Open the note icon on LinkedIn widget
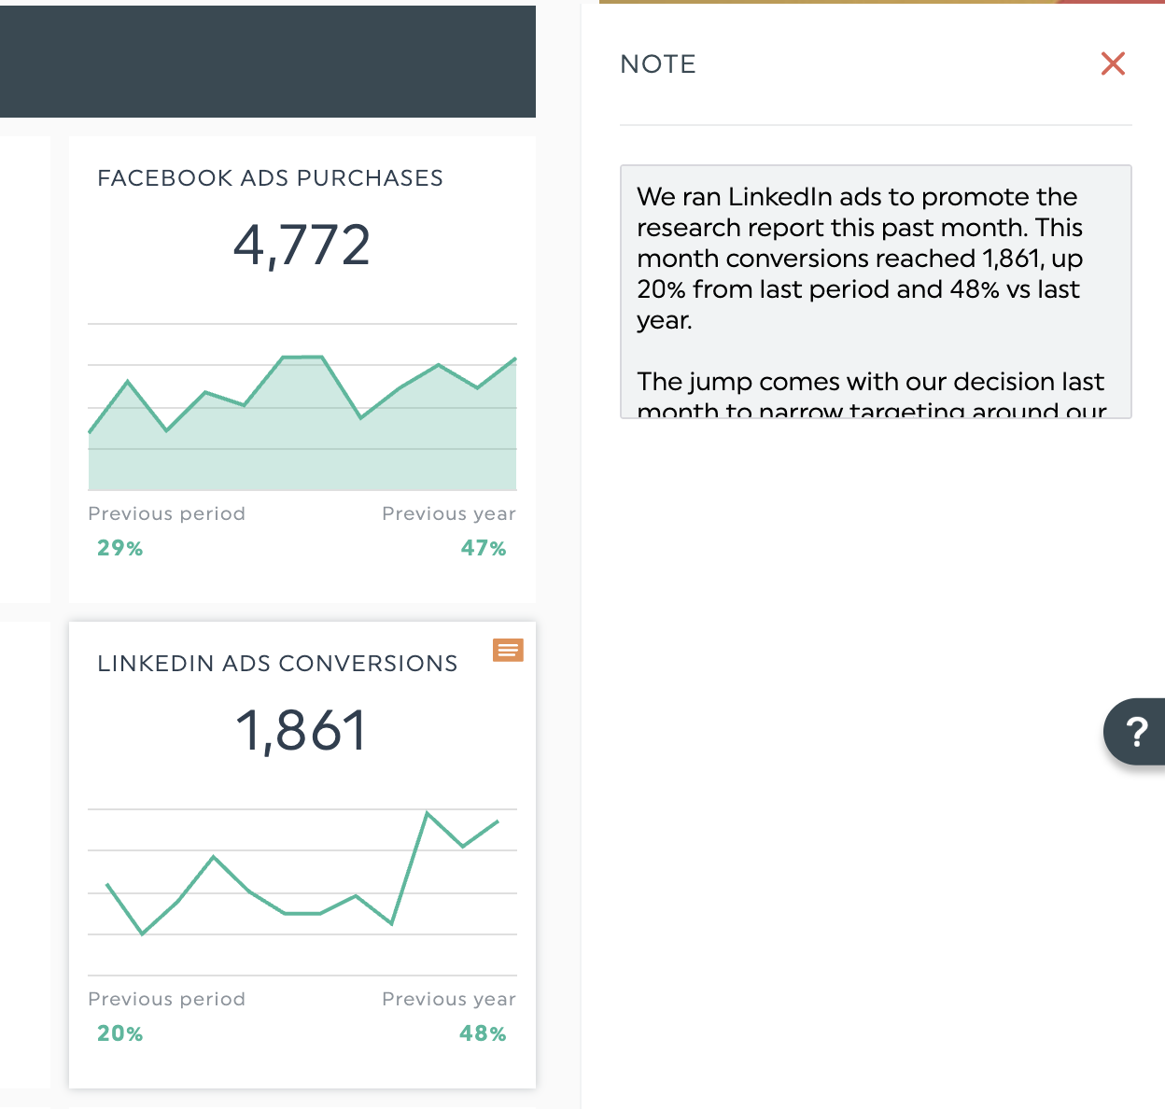 click(508, 651)
